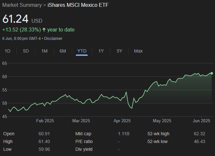Switch to the 1M range tab

[x=44, y=51]
